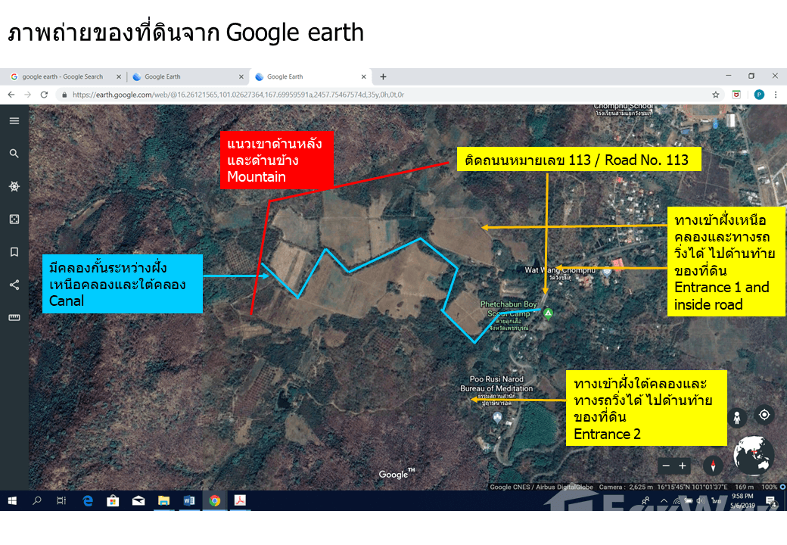
Task: Click the fly-to-my-location target button
Action: (x=764, y=415)
